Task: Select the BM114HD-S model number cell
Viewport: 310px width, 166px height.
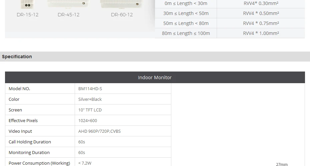Action: click(123, 88)
